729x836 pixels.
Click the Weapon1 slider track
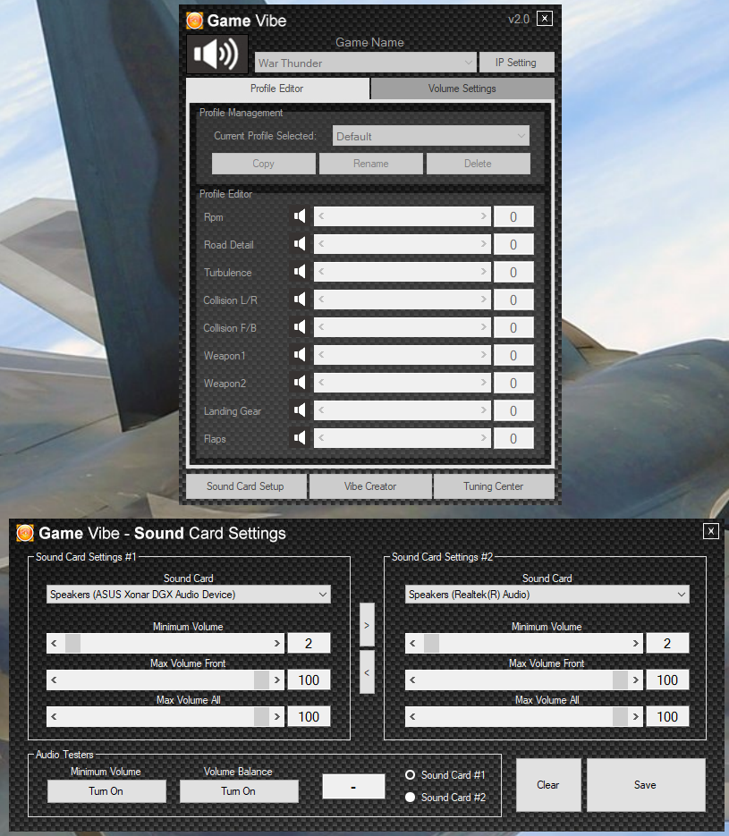coord(403,355)
